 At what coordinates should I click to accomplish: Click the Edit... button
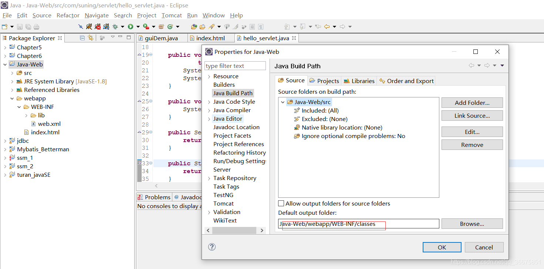[x=472, y=132]
